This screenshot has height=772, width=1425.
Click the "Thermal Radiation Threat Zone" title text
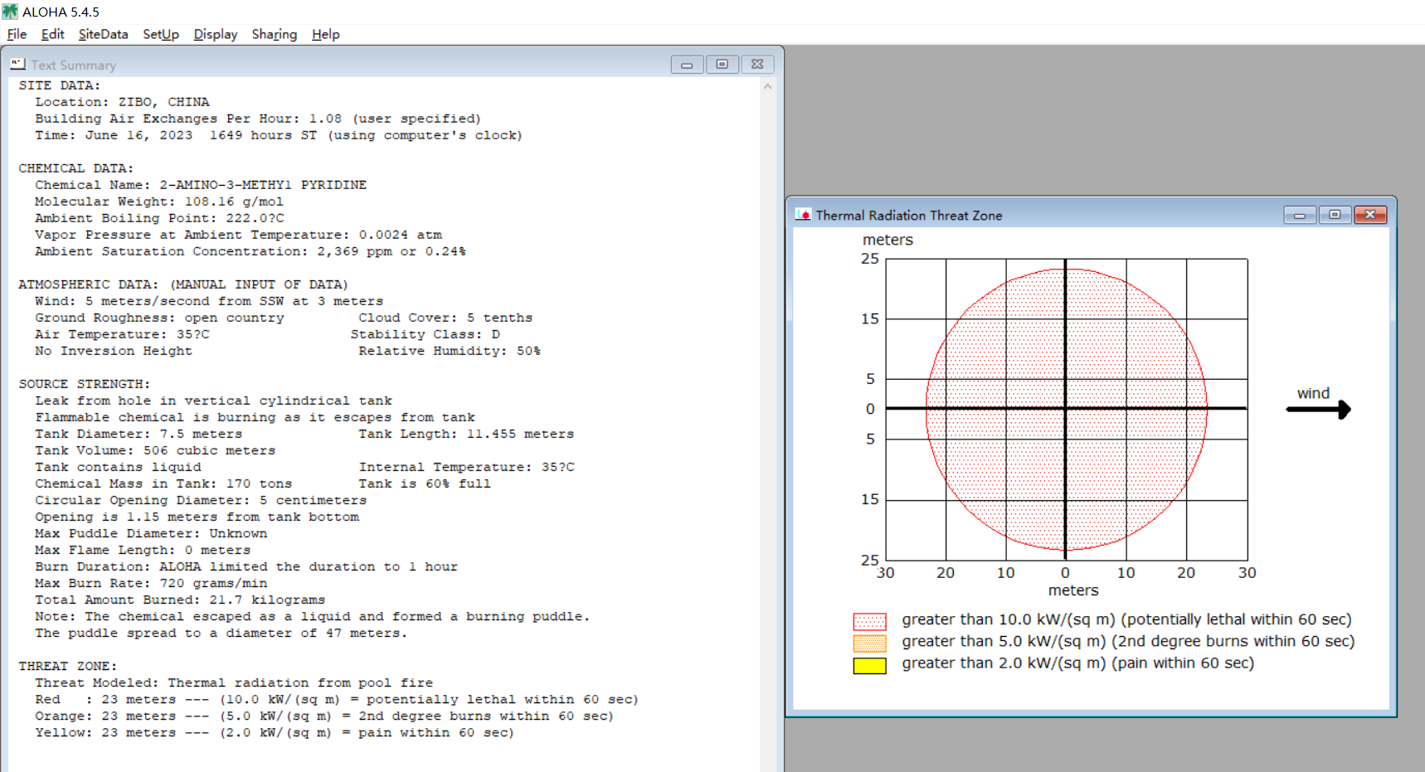click(x=909, y=216)
